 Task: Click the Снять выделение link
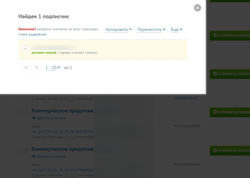coord(32,34)
